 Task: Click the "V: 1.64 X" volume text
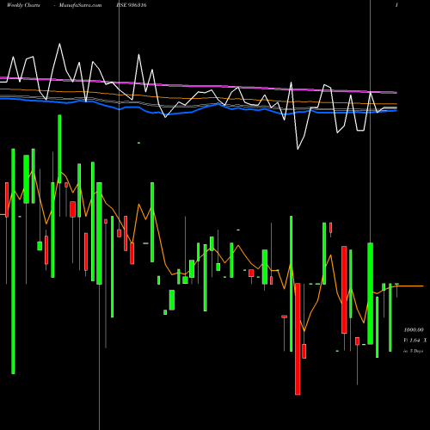point(415,341)
